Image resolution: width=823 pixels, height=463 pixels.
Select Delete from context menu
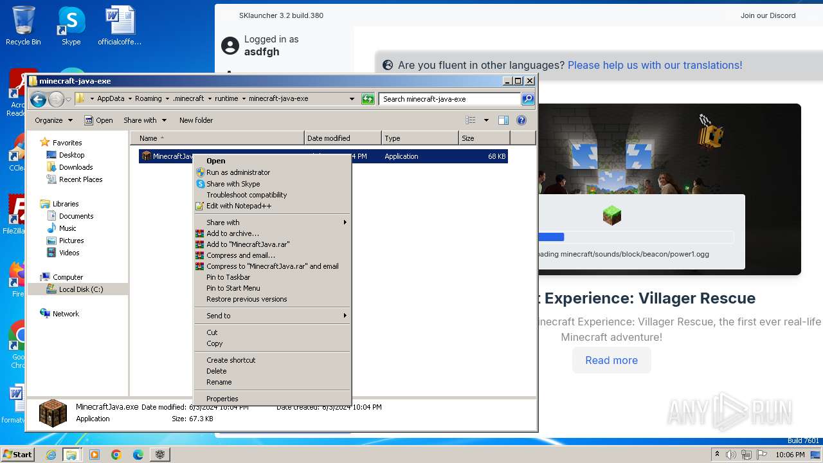click(x=273, y=371)
